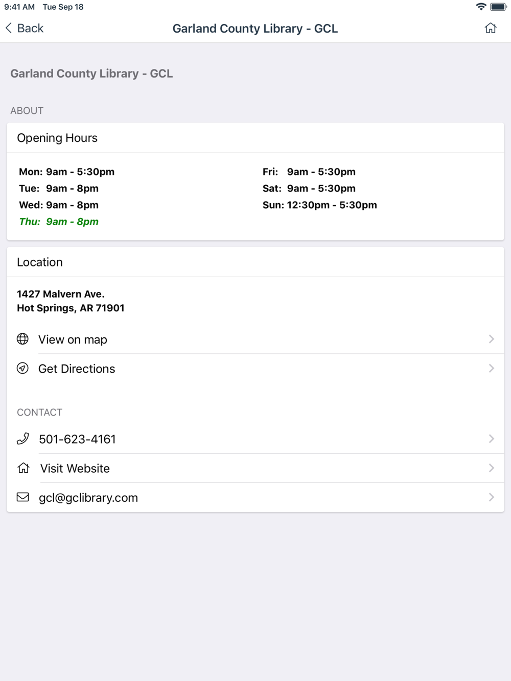511x681 pixels.
Task: Open the View on map row chevron
Action: pyautogui.click(x=491, y=339)
